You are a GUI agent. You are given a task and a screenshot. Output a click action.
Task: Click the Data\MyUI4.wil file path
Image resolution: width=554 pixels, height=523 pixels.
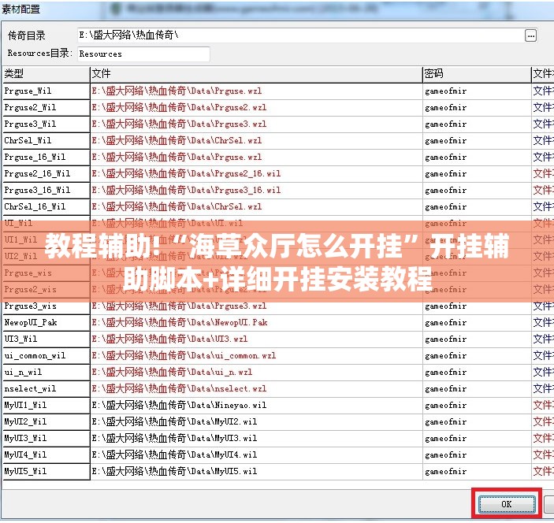click(x=174, y=455)
